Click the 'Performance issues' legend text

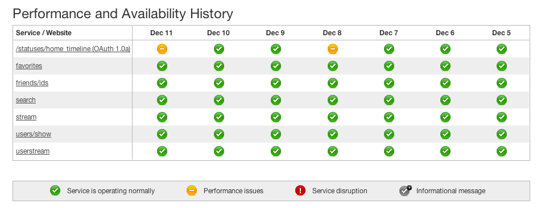[233, 191]
